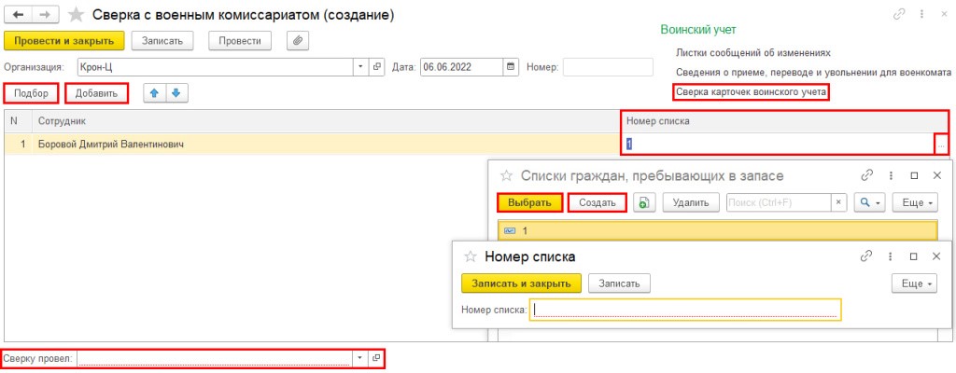Add main form to favorites via star
The image size is (956, 373).
pyautogui.click(x=77, y=17)
